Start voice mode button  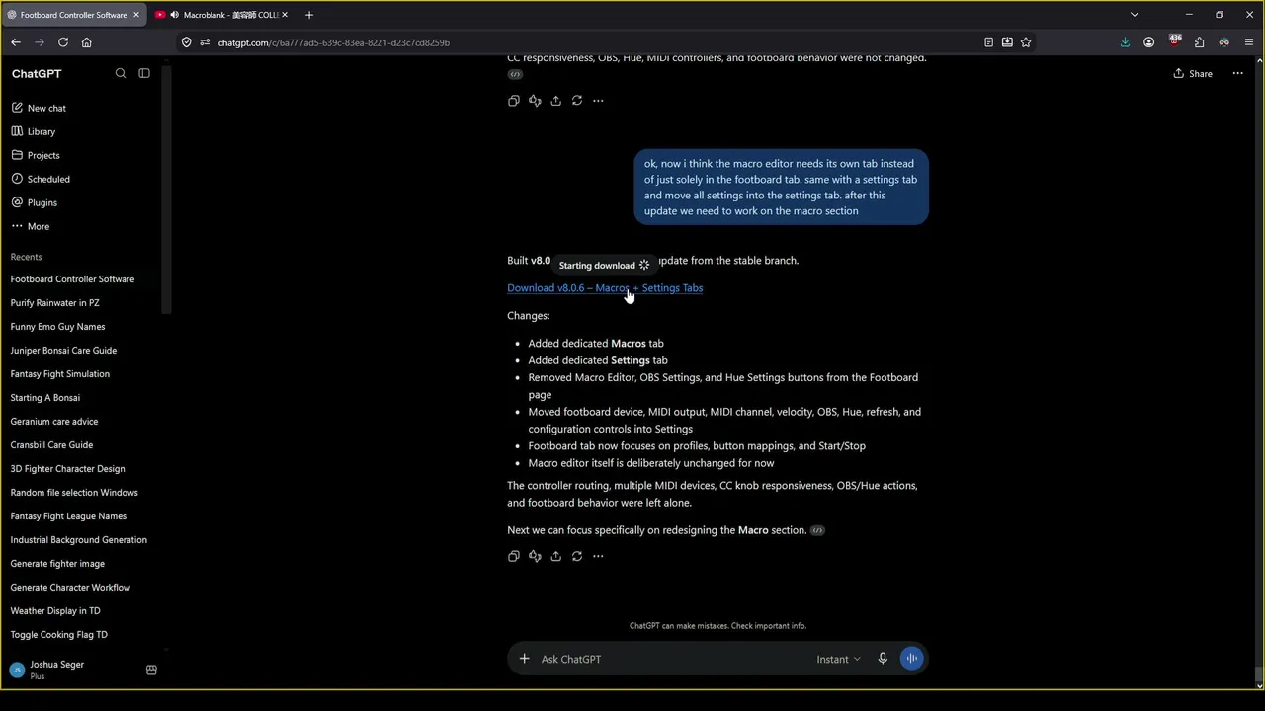pyautogui.click(x=911, y=659)
